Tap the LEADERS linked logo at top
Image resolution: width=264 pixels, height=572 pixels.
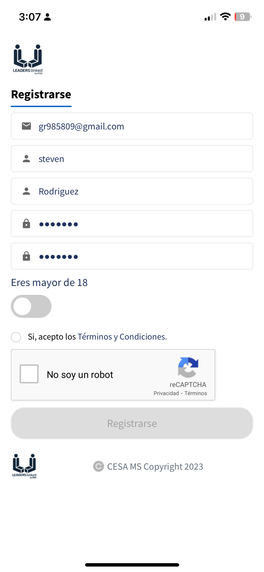point(28,59)
